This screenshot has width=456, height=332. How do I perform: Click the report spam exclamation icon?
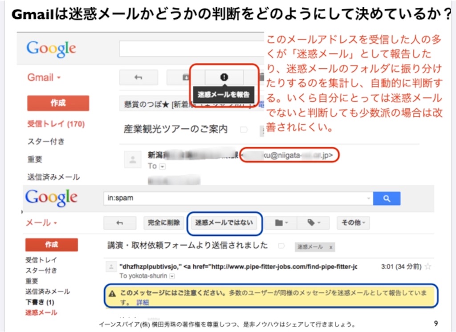pyautogui.click(x=224, y=77)
